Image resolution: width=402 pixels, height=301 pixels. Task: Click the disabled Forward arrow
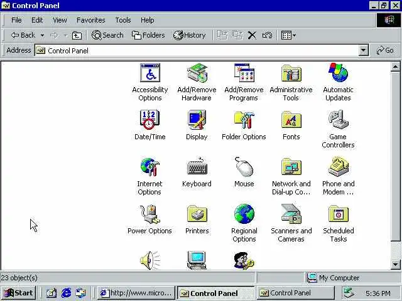click(x=54, y=35)
